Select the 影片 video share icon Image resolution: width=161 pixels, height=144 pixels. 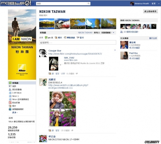click(x=78, y=38)
